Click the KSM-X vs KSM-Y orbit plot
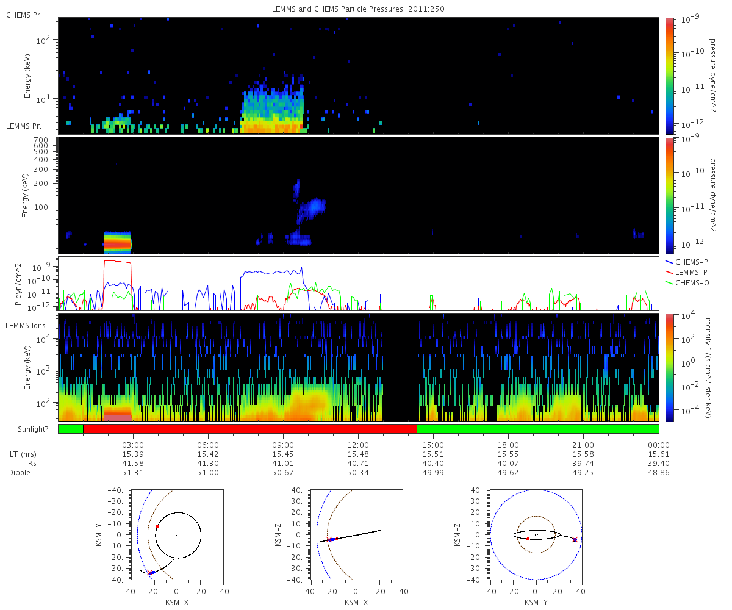 coord(177,534)
